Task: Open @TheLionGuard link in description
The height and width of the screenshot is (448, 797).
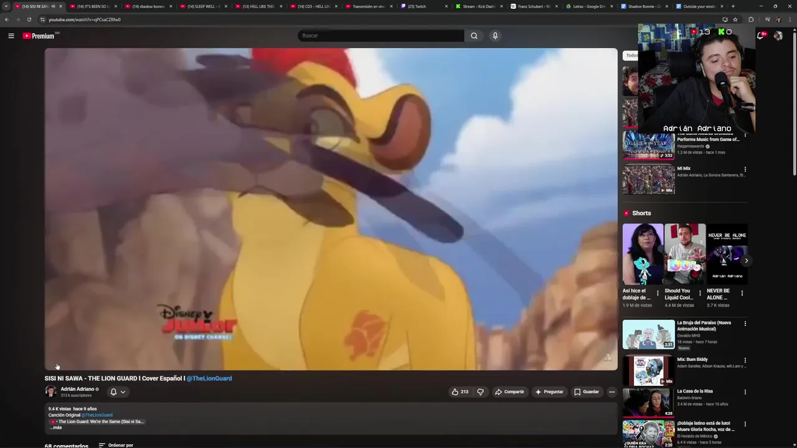Action: click(97, 415)
